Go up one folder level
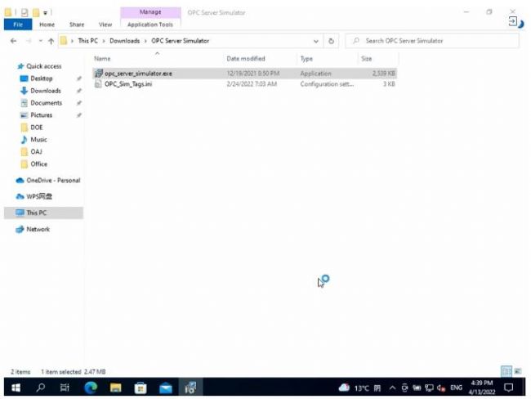 click(51, 41)
